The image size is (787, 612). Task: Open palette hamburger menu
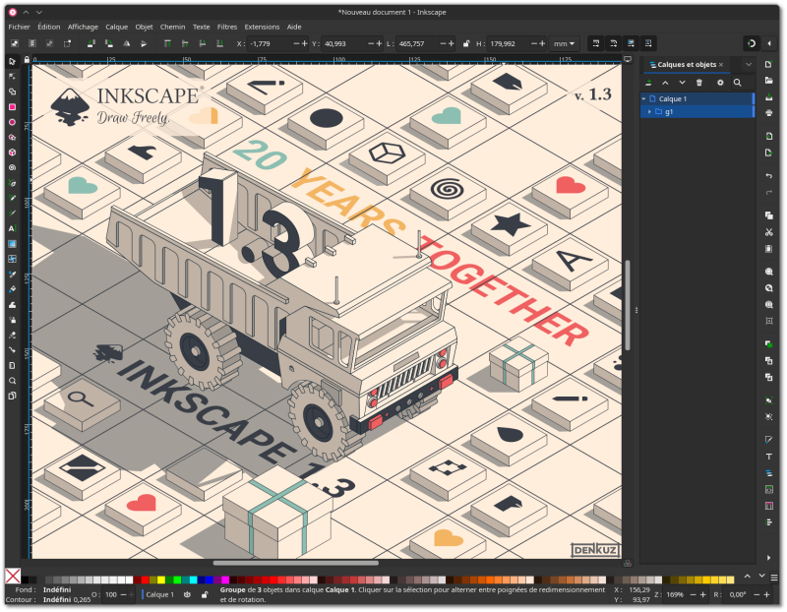[774, 578]
